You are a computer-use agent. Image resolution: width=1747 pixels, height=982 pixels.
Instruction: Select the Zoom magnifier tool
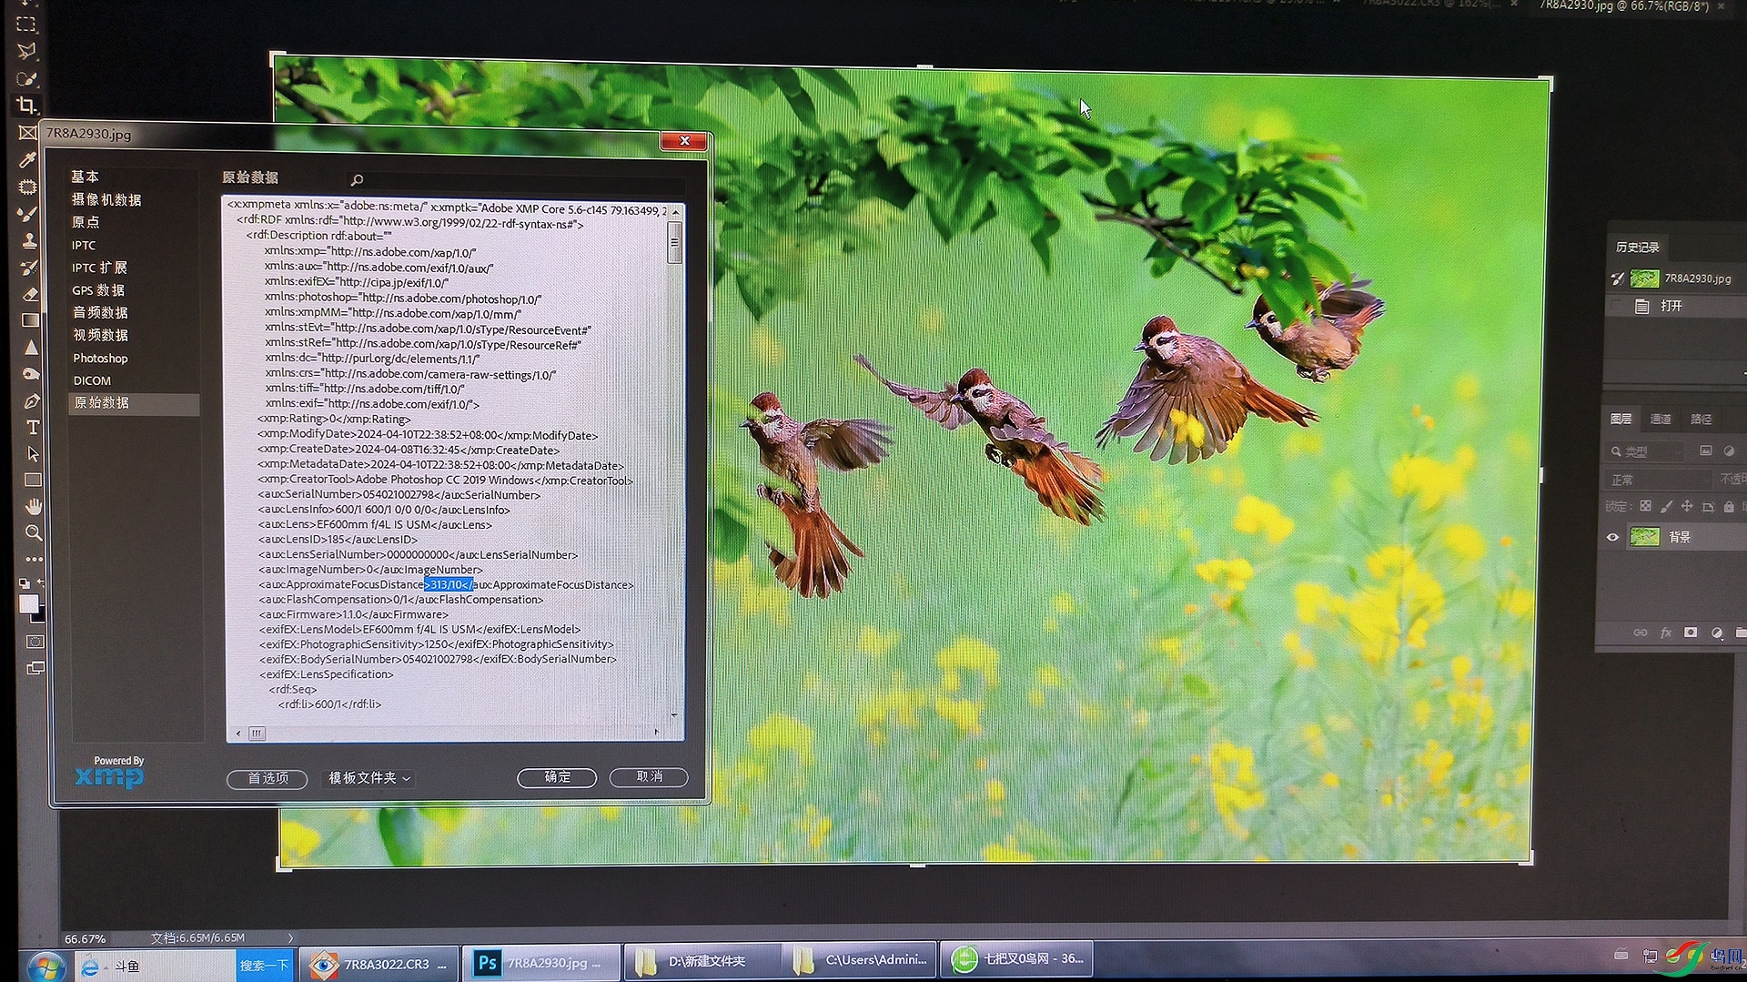34,532
